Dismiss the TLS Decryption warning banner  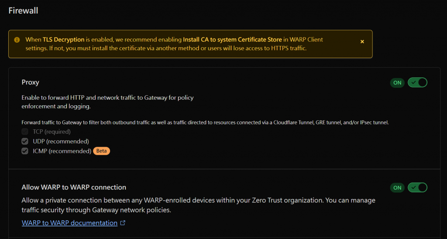point(362,42)
